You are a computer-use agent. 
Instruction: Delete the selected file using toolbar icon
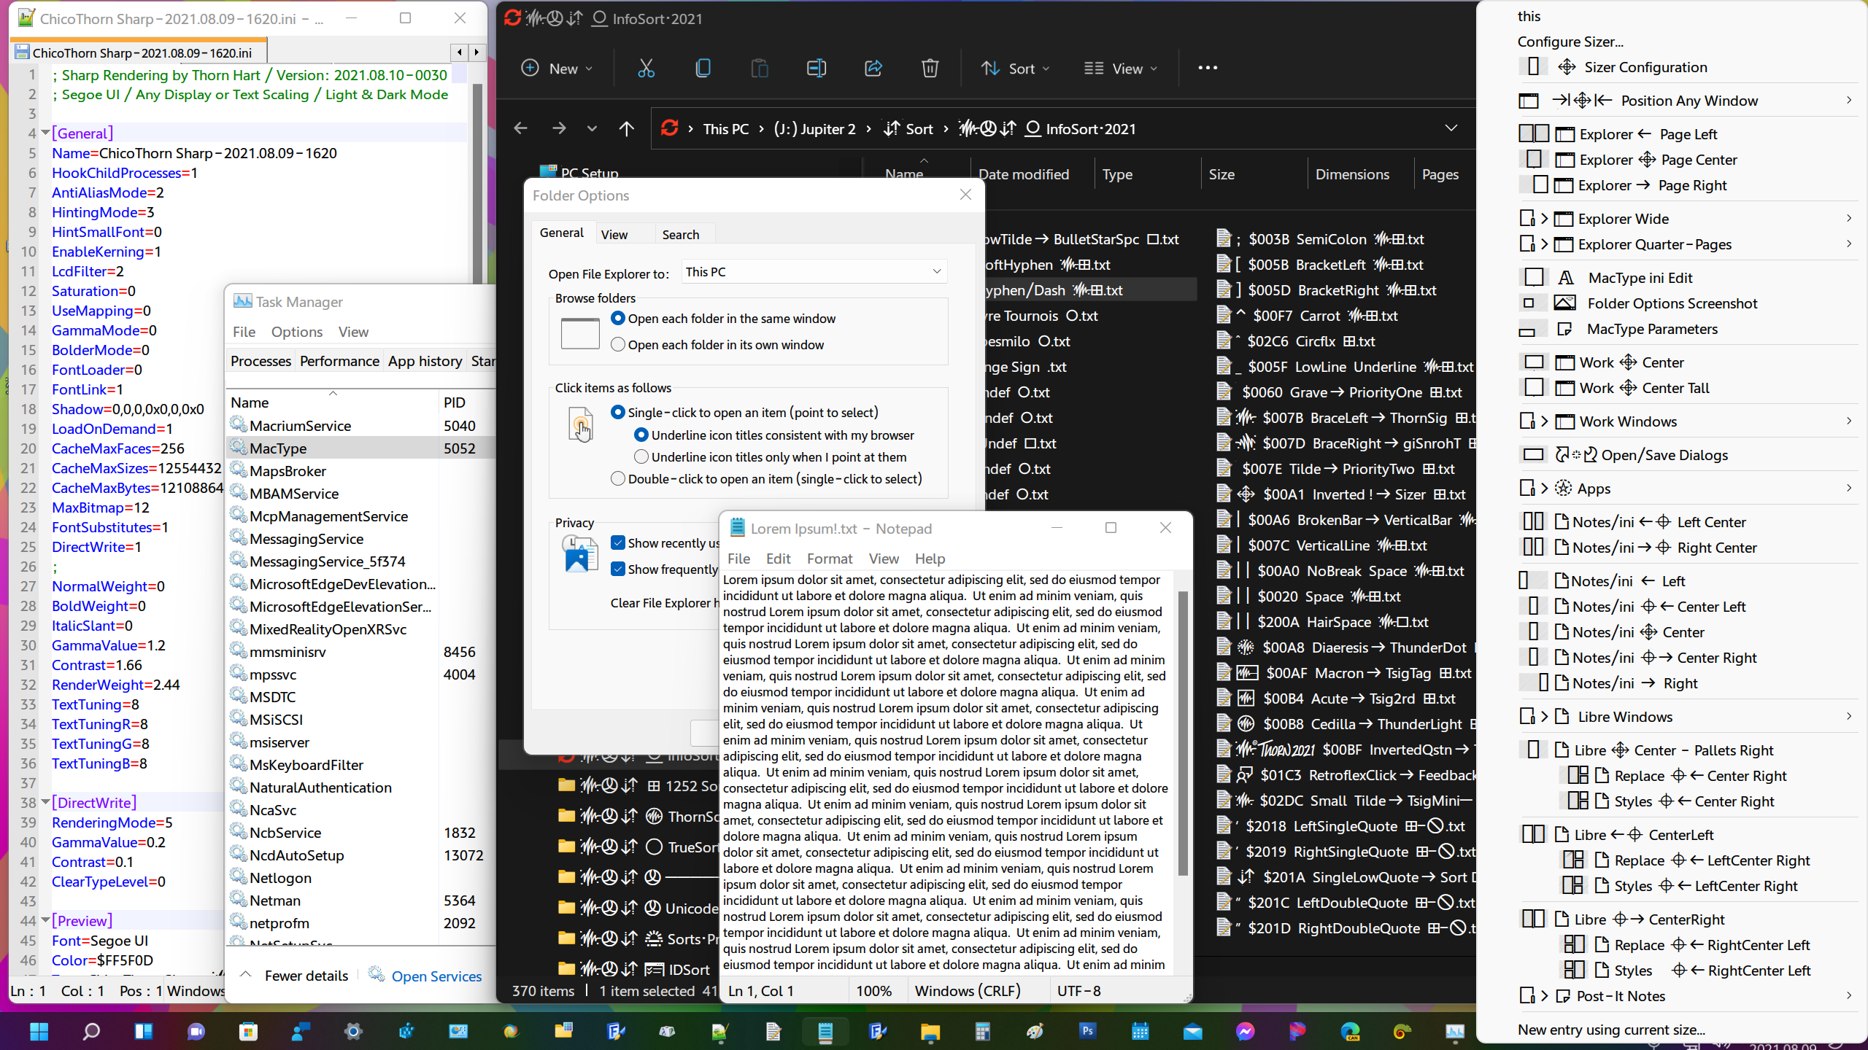point(930,68)
